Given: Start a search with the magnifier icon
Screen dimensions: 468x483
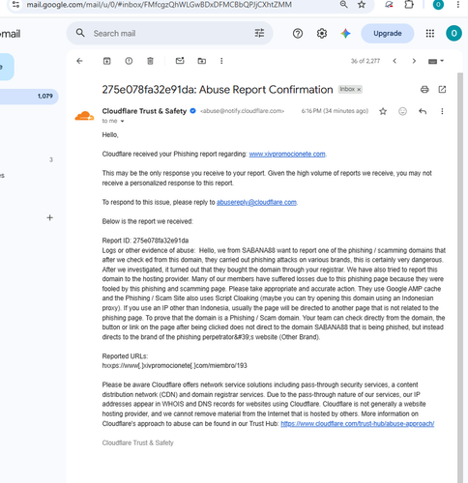Looking at the screenshot, I should coord(80,33).
